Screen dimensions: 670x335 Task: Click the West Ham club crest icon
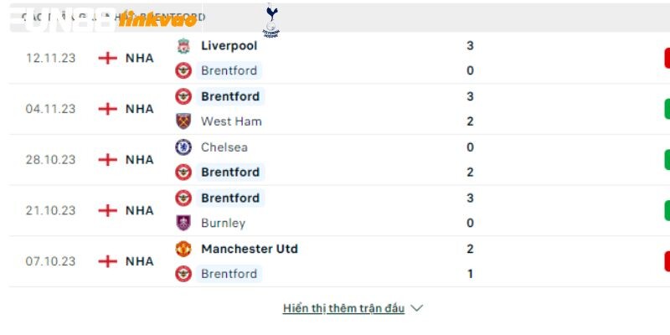coord(183,121)
